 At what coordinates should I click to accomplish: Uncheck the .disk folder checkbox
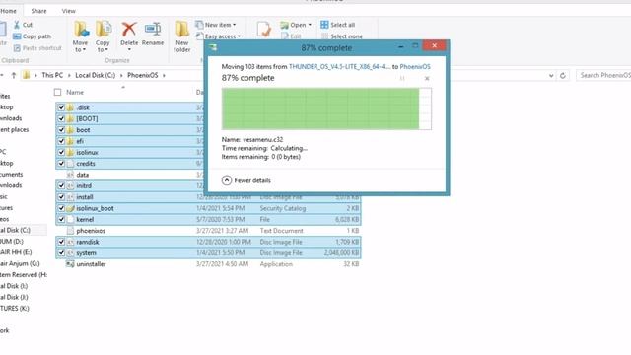(61, 107)
